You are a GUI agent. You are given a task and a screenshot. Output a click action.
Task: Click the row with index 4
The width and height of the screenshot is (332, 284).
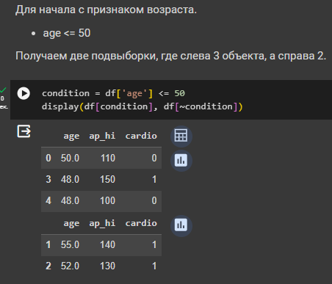point(101,200)
